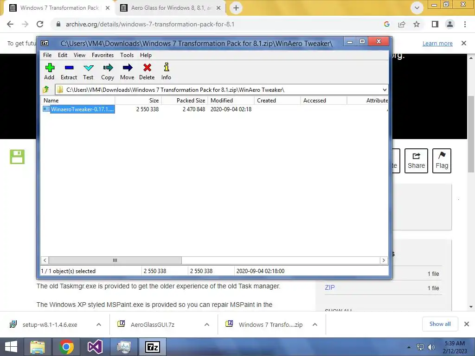Open the Favorites menu in 7-Zip

tap(103, 55)
